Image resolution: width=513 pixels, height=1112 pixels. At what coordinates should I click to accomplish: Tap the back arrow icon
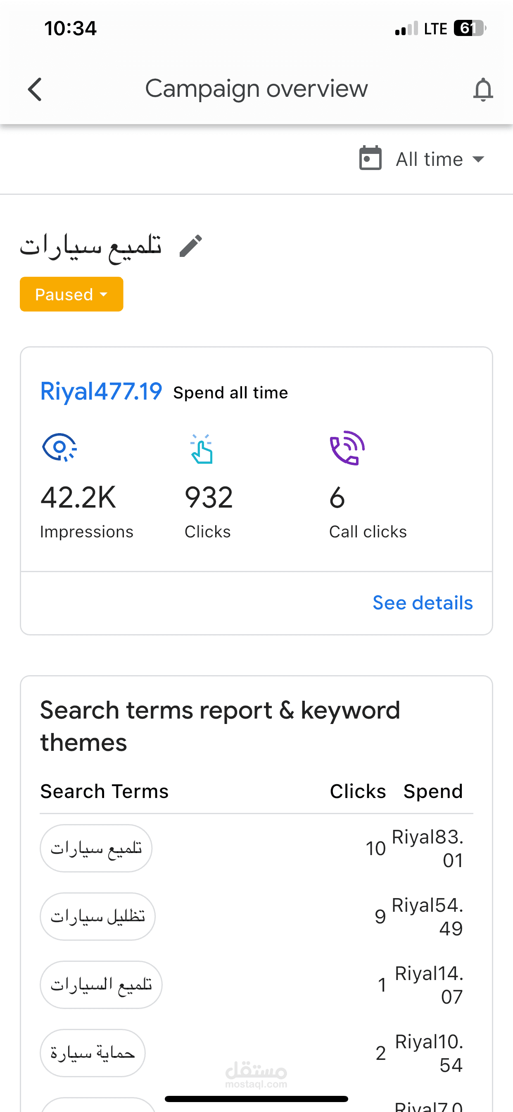(35, 89)
